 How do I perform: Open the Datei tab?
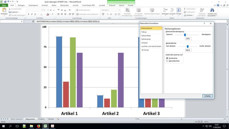click(4, 5)
